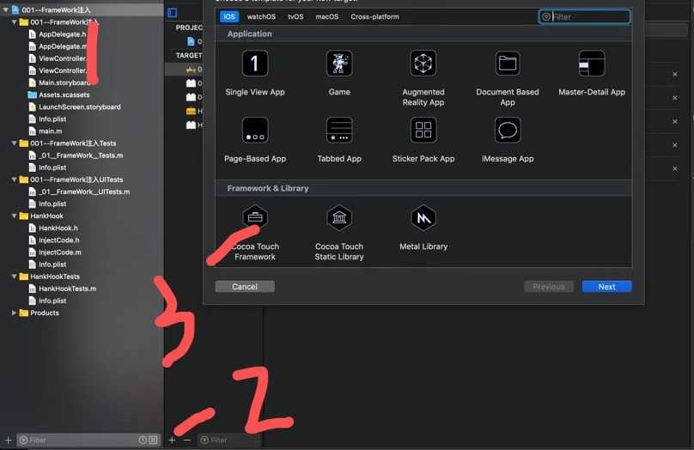Viewport: 694px width, 450px height.
Task: Select Cocoa Touch Static Library template
Action: [x=339, y=233]
